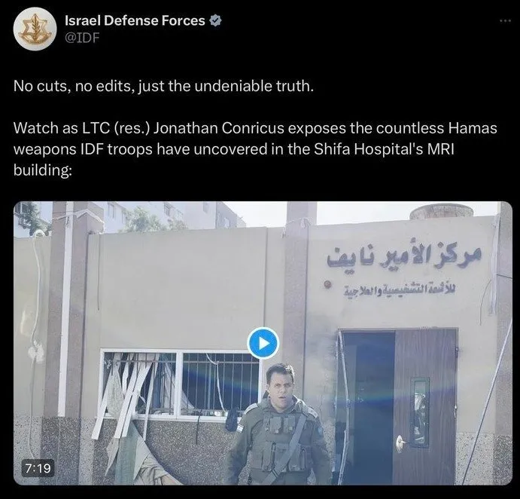
Task: Select the "No cuts, no edits" tweet line
Action: pyautogui.click(x=163, y=87)
